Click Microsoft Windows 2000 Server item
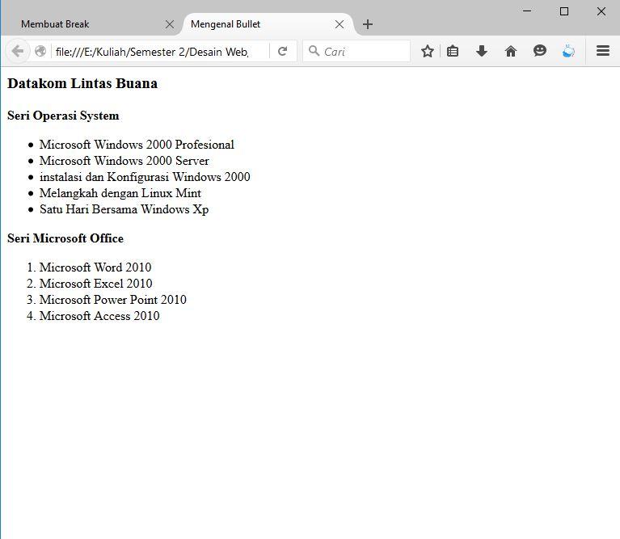 coord(124,161)
